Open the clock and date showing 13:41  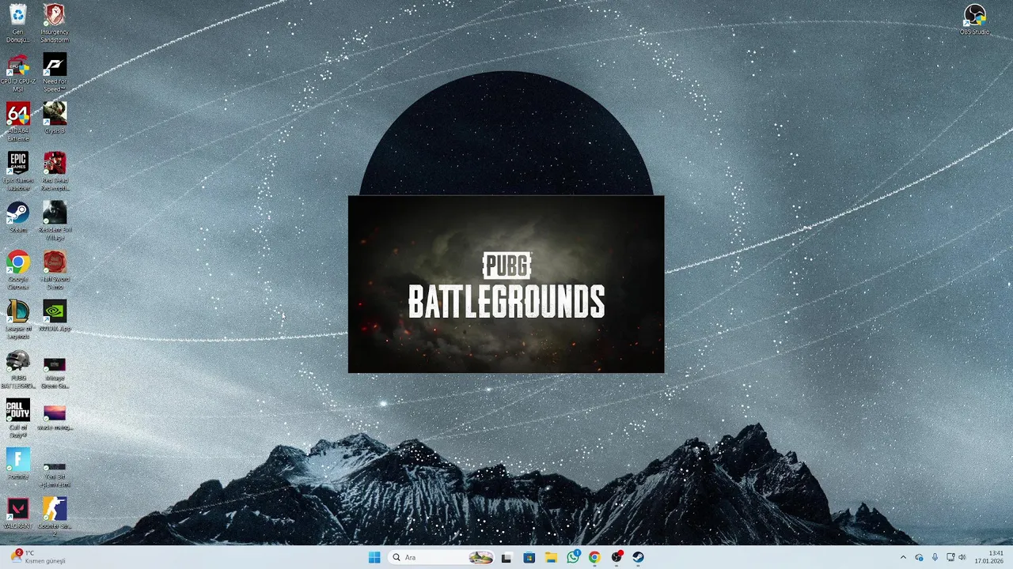click(x=989, y=557)
